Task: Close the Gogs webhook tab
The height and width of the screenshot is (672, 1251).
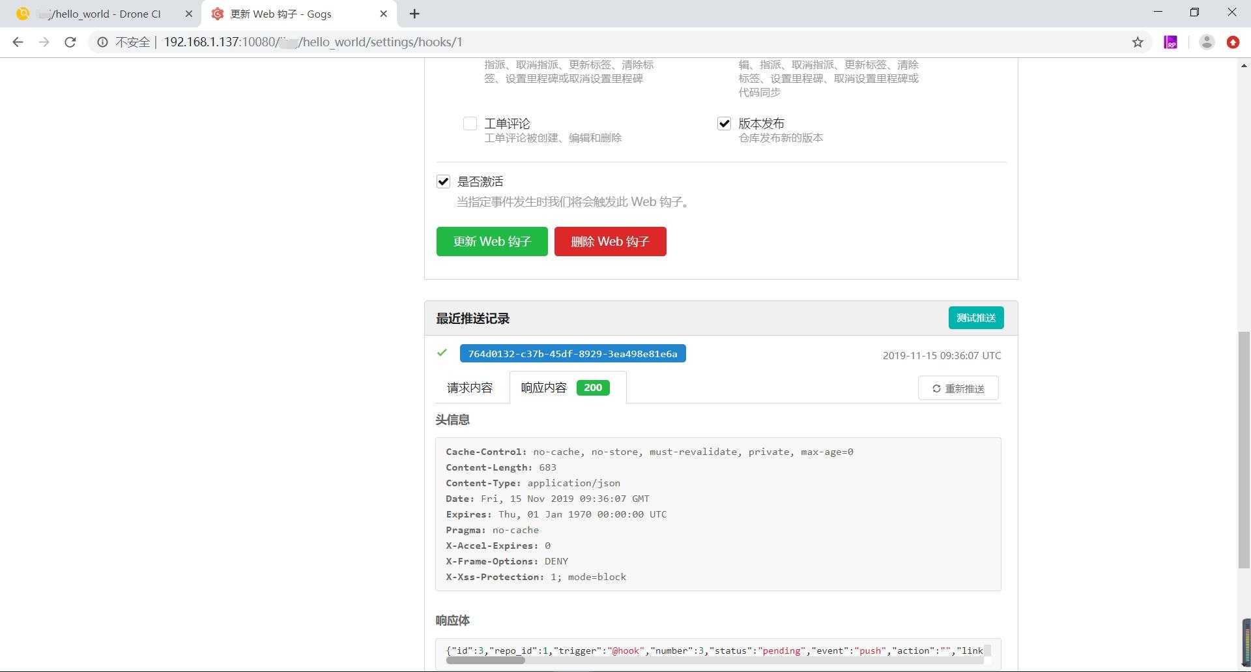Action: (x=383, y=14)
